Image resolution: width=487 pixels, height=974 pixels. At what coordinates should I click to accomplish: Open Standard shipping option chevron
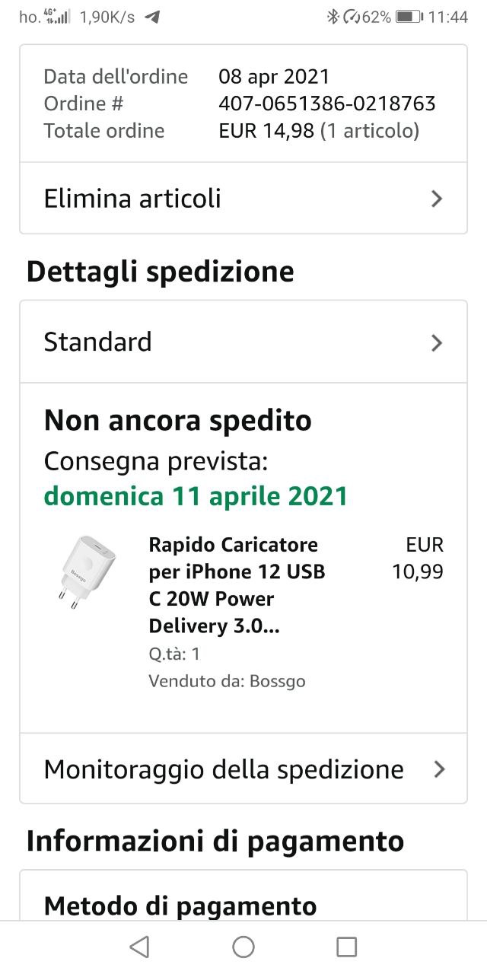[437, 343]
